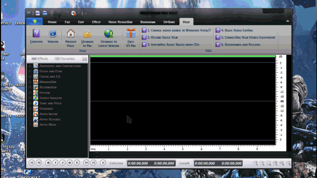Screen dimensions: 317x178
Task: Click the Apply Mute effect icon
Action: [x=36, y=125]
